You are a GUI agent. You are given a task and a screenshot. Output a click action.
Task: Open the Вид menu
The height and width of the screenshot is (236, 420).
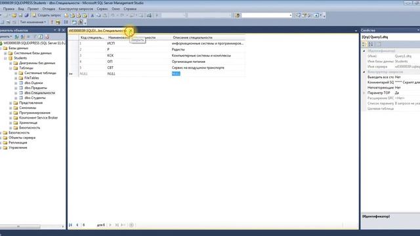point(21,9)
